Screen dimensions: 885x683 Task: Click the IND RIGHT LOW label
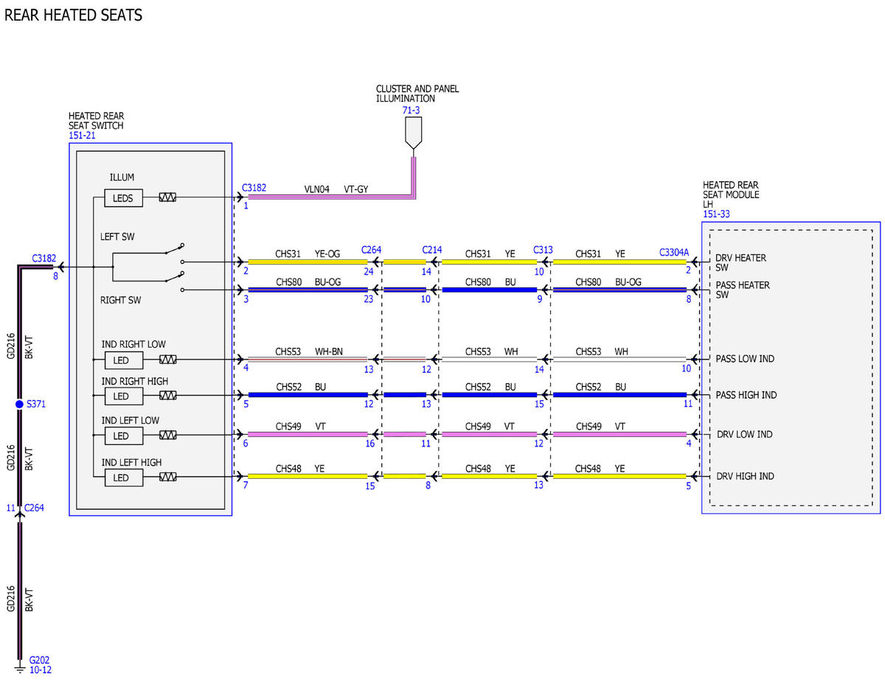click(x=133, y=344)
